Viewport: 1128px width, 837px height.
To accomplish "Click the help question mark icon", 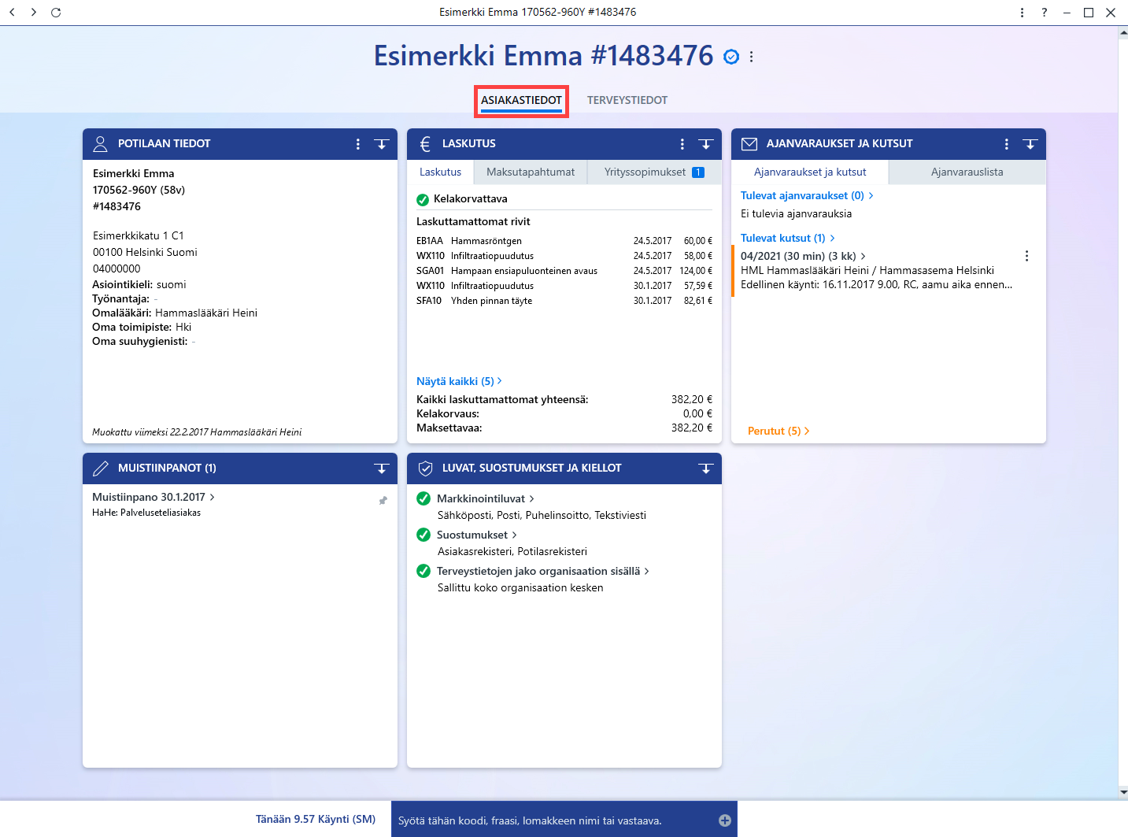I will (1045, 13).
